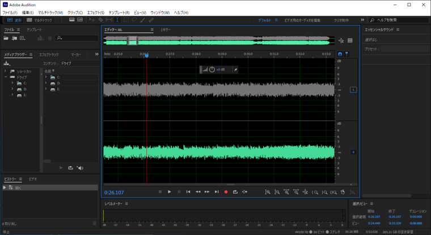Click Rewind button in transport
This screenshot has width=431, height=235.
click(x=198, y=192)
